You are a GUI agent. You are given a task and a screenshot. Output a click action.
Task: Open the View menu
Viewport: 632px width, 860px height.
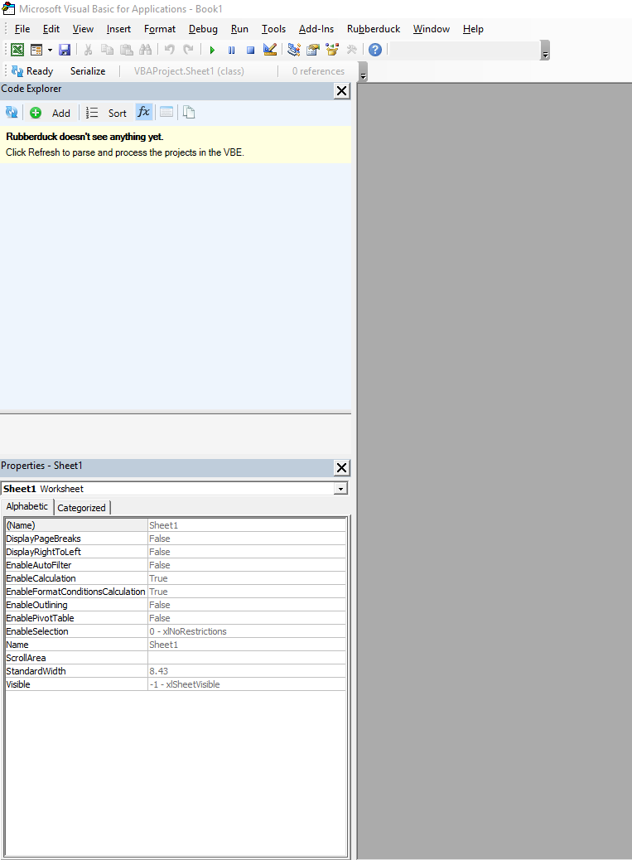(x=83, y=29)
